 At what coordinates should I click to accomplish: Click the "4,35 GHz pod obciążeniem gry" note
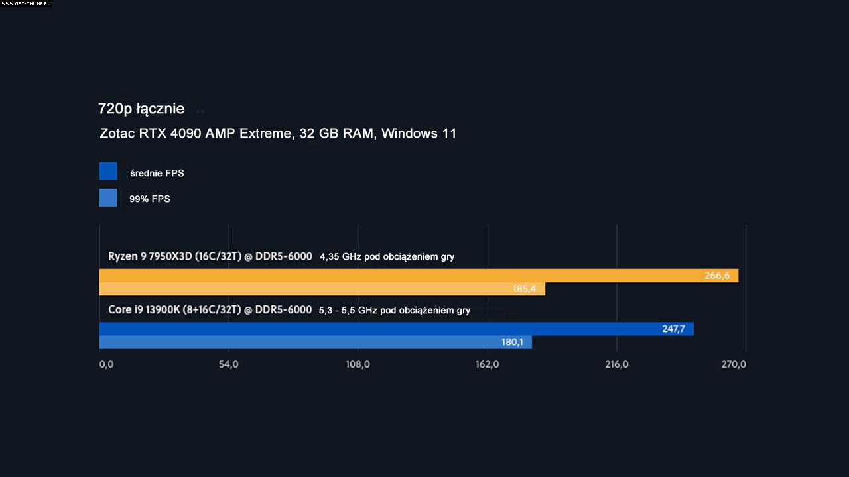coord(387,257)
